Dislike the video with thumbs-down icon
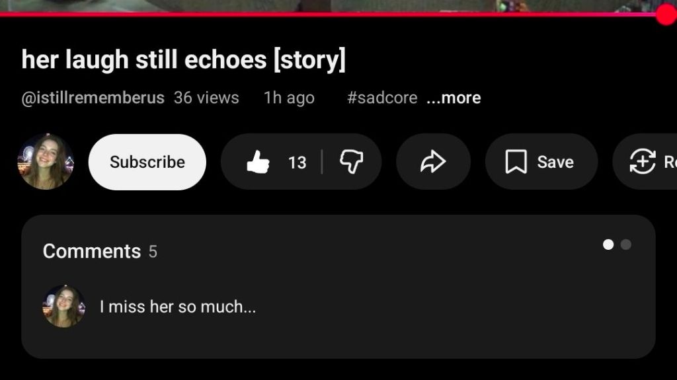This screenshot has height=380, width=677. (x=352, y=162)
